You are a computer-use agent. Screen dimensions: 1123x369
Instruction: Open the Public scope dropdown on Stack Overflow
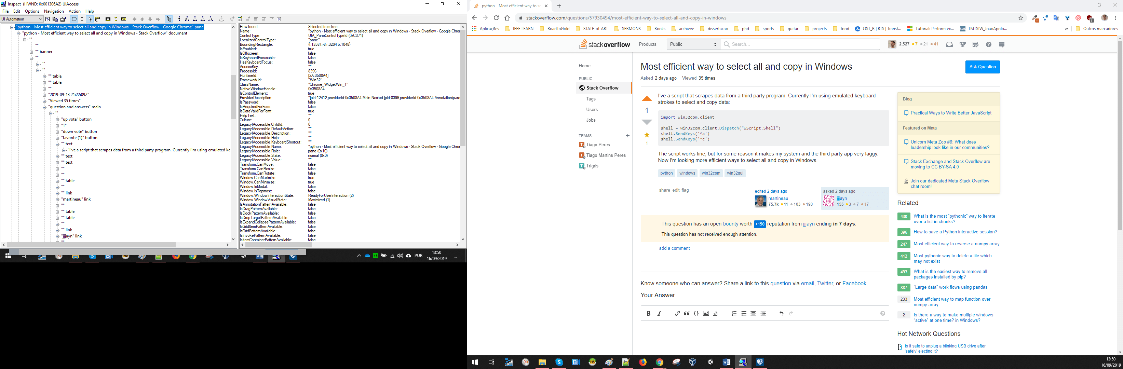pos(693,44)
